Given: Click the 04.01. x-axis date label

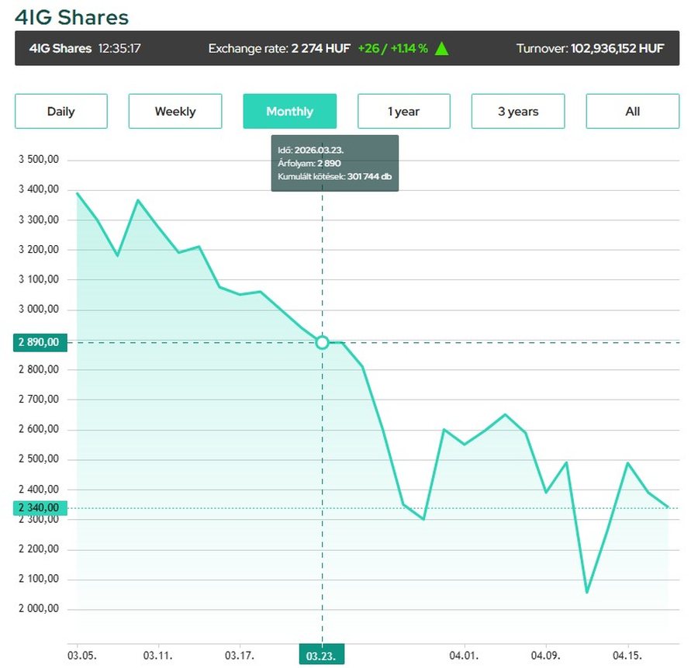Looking at the screenshot, I should [x=464, y=655].
